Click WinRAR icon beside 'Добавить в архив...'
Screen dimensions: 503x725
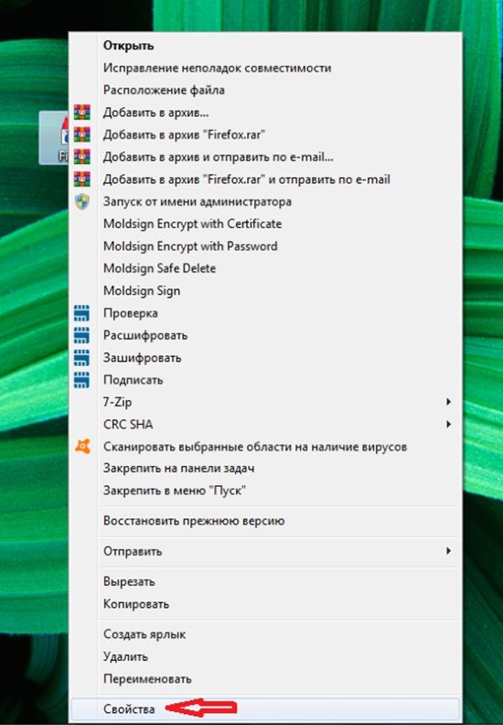tap(81, 113)
